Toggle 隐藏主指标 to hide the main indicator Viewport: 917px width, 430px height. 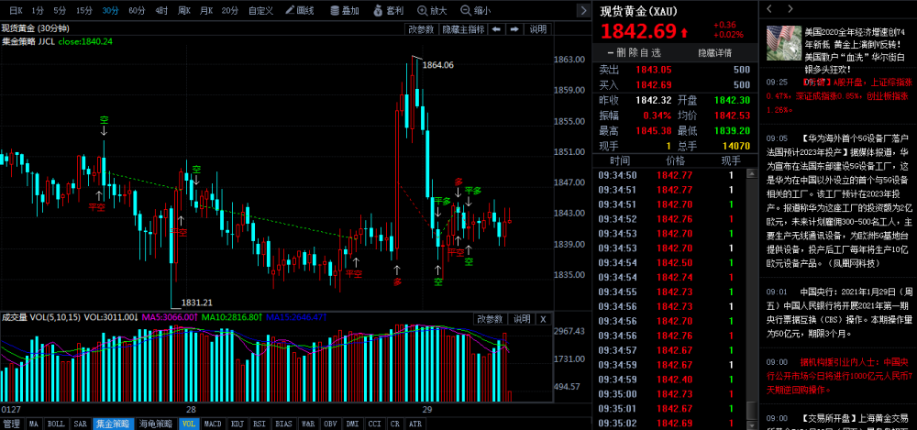pyautogui.click(x=463, y=29)
